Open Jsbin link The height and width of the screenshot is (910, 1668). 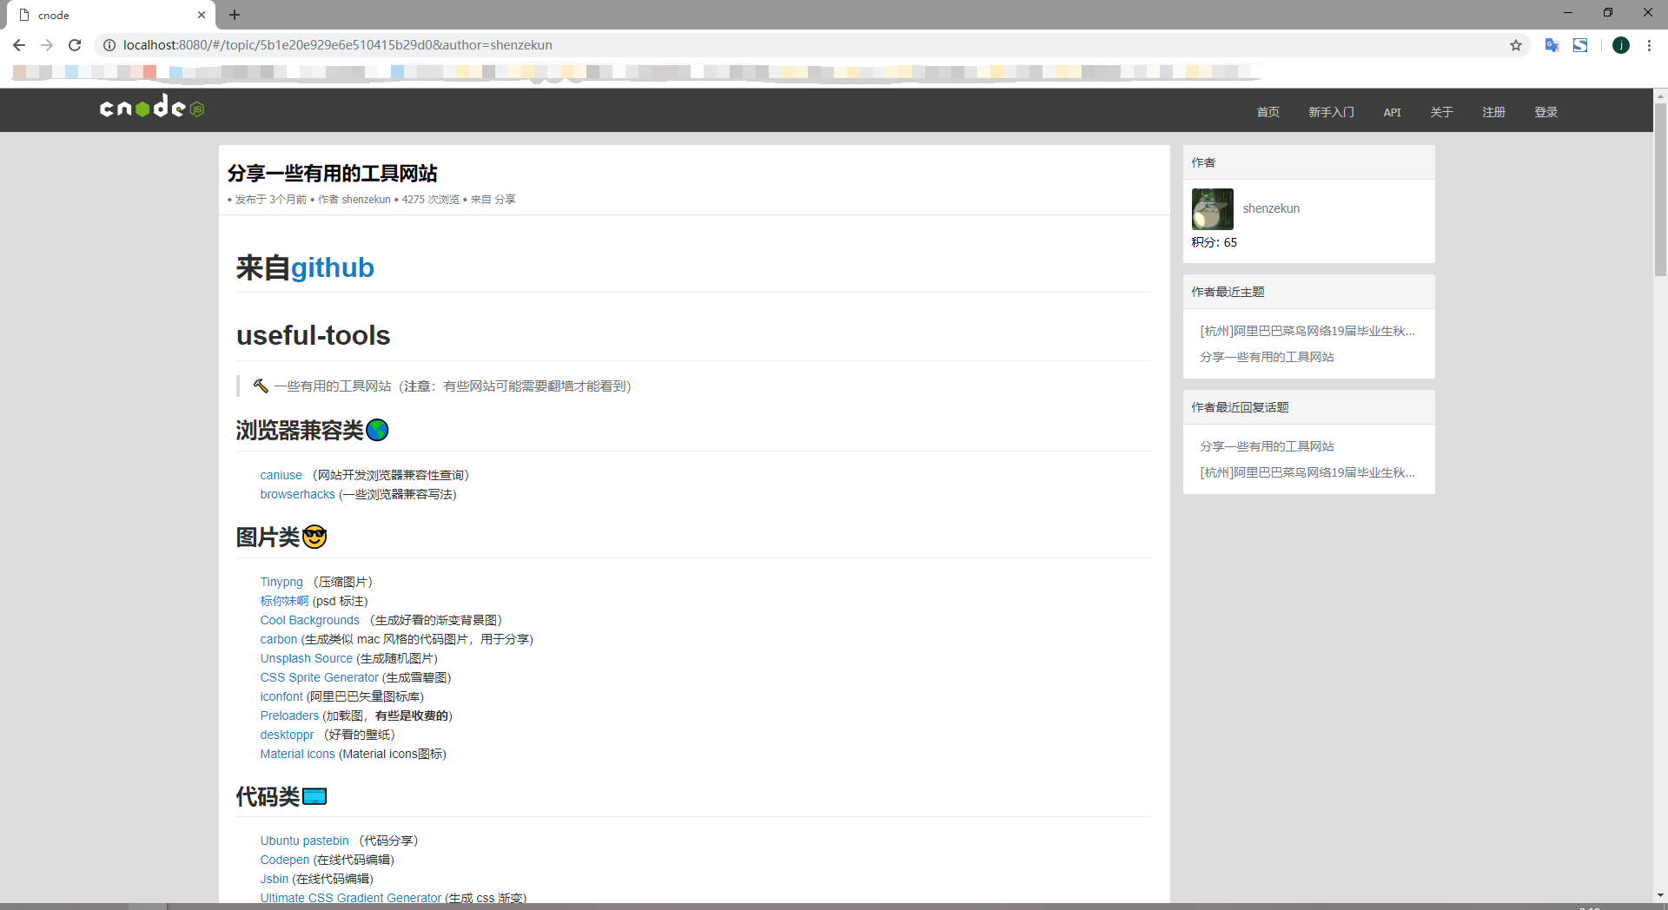(274, 879)
